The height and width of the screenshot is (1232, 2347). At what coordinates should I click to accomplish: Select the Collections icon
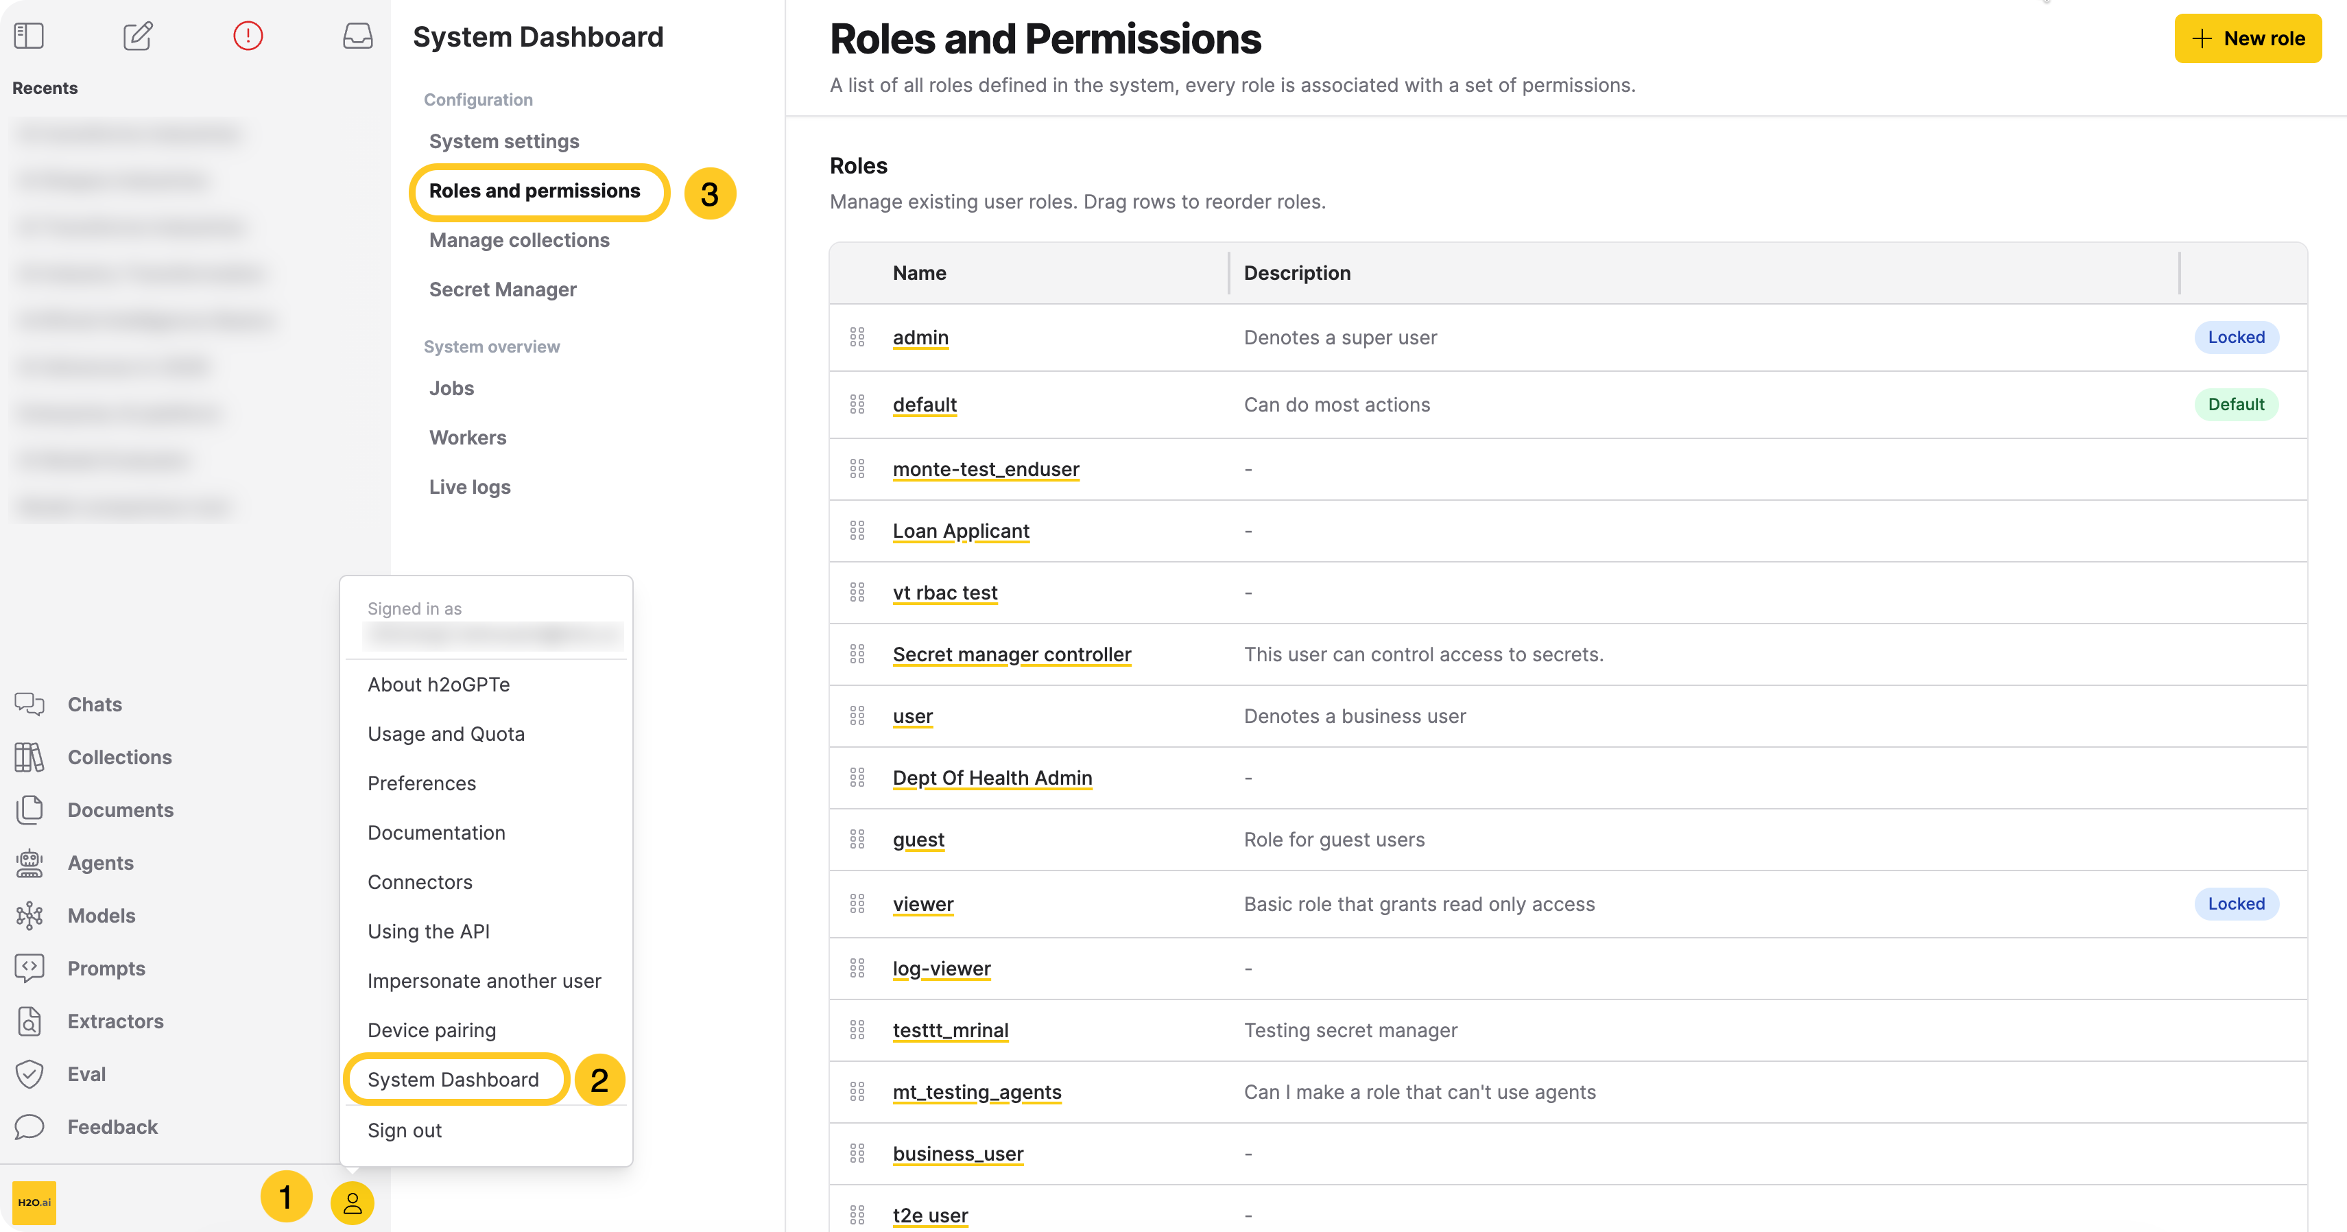(29, 757)
